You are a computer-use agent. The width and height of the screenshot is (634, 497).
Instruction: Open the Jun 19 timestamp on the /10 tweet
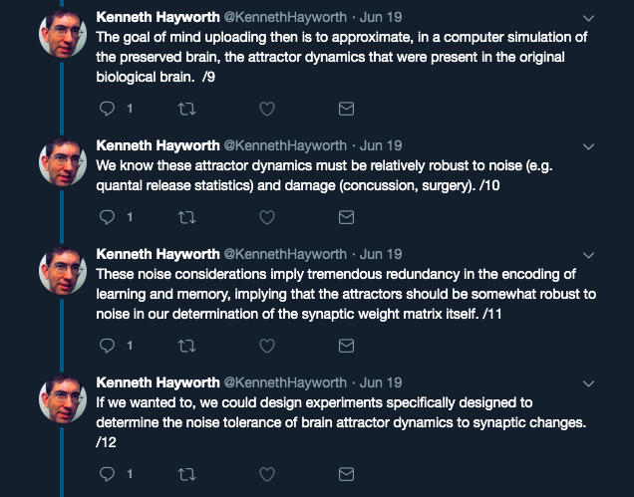coord(381,145)
